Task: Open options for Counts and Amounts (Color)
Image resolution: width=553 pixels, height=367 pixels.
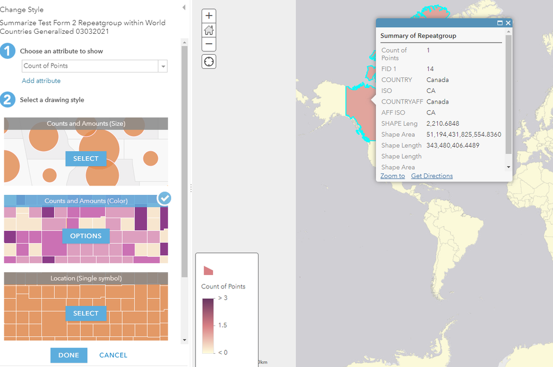Action: (x=86, y=236)
